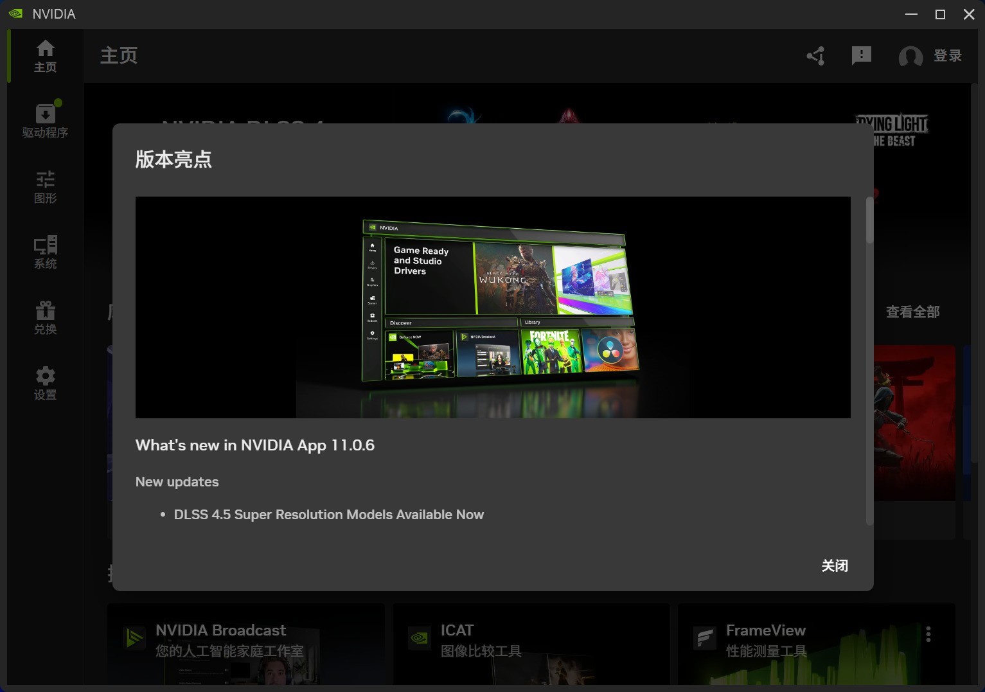The width and height of the screenshot is (985, 692).
Task: Open the 驱动程序 drivers sidebar tab
Action: [x=45, y=121]
